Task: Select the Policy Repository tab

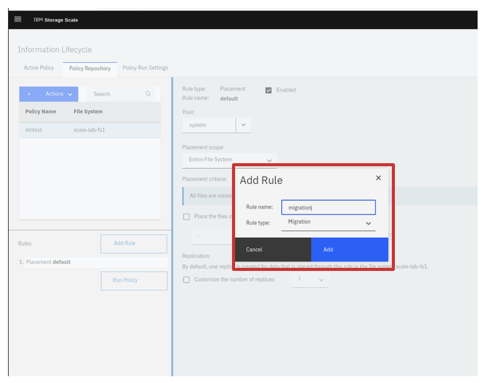Action: pyautogui.click(x=89, y=68)
